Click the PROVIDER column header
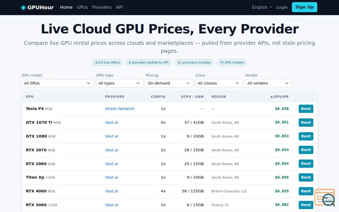The width and height of the screenshot is (339, 212). pos(114,97)
